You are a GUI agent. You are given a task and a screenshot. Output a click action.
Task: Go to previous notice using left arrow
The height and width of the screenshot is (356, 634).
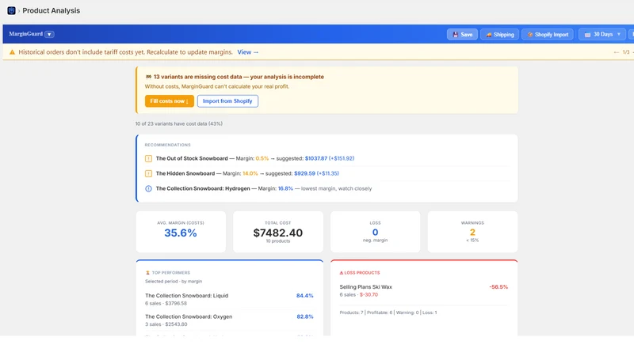[617, 52]
